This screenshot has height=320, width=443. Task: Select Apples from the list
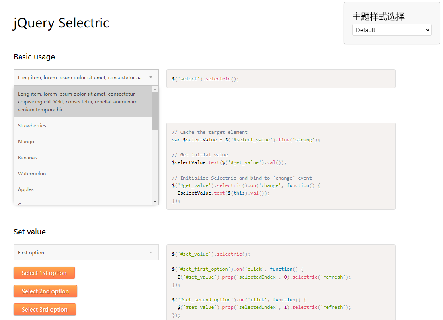pos(83,189)
